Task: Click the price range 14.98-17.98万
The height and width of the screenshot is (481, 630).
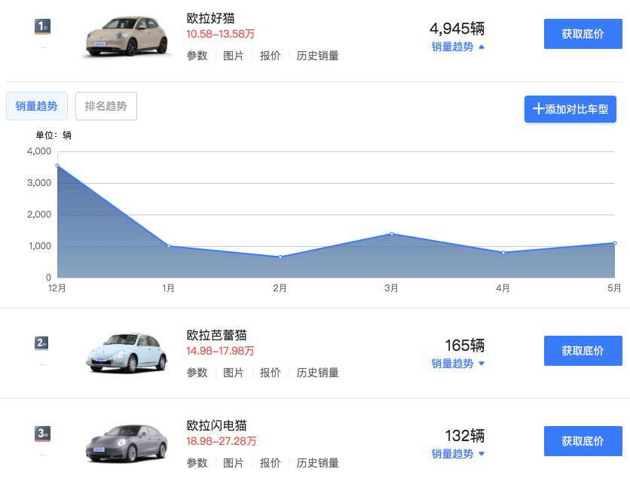Action: [221, 351]
